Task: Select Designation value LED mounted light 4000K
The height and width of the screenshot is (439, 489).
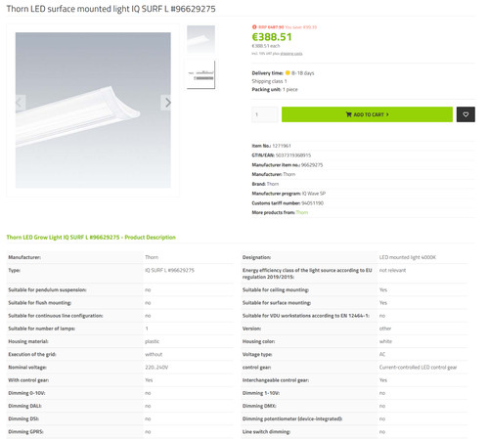Action: click(x=408, y=257)
